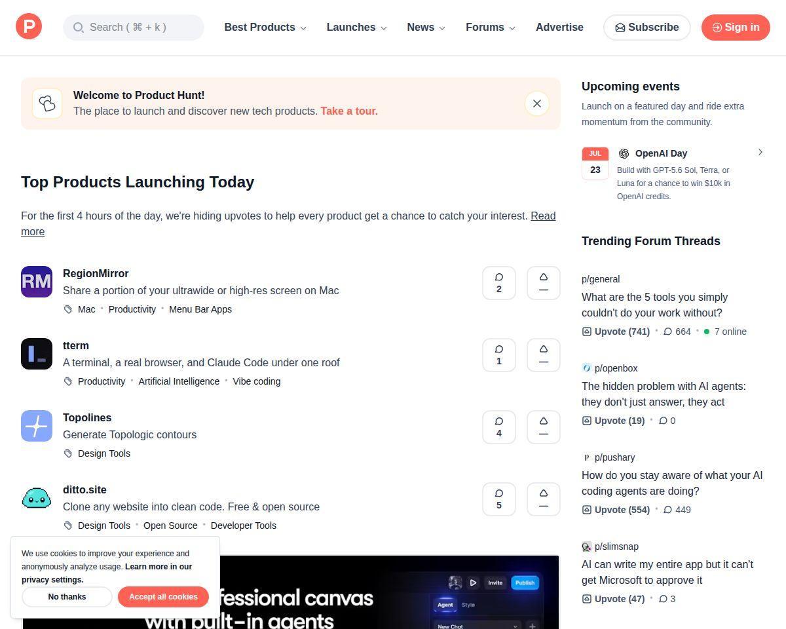Open the tterm product title
The image size is (786, 629).
(x=76, y=346)
